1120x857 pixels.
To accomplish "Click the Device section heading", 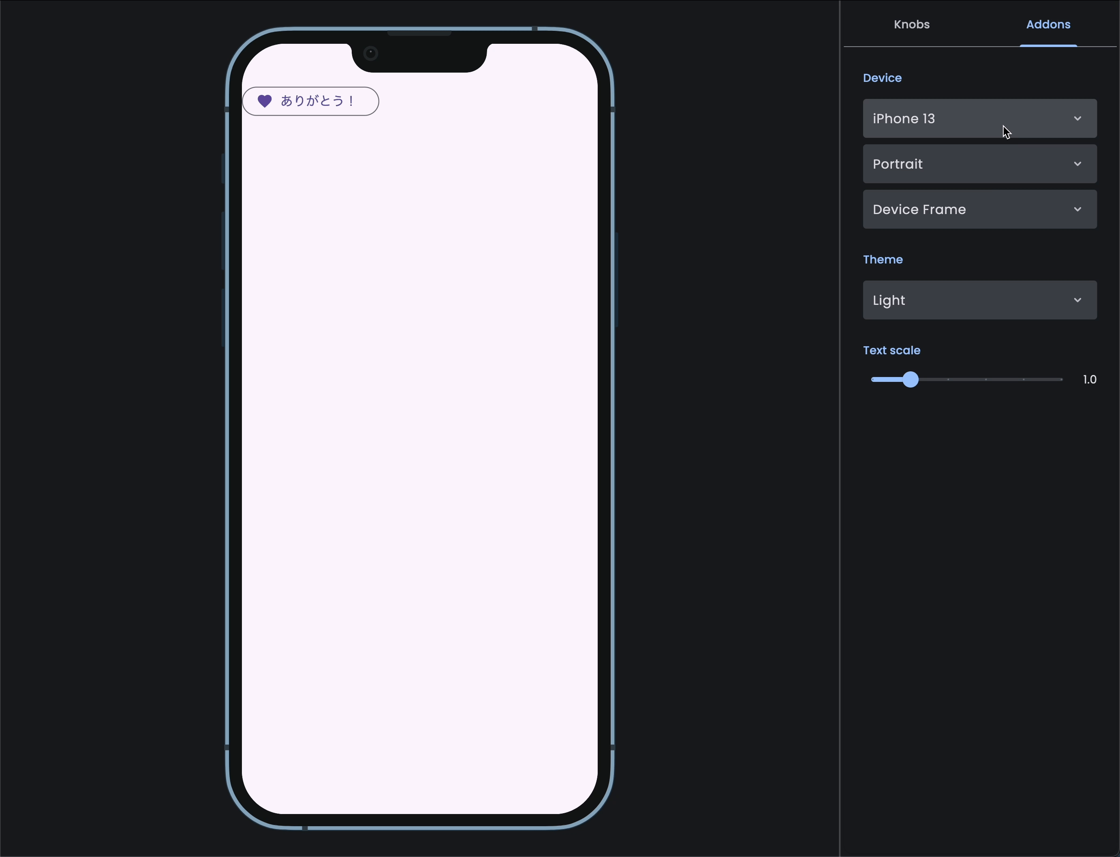I will click(882, 78).
